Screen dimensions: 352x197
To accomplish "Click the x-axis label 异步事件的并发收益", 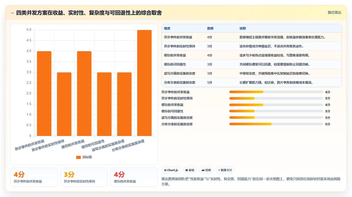I will point(30,145).
